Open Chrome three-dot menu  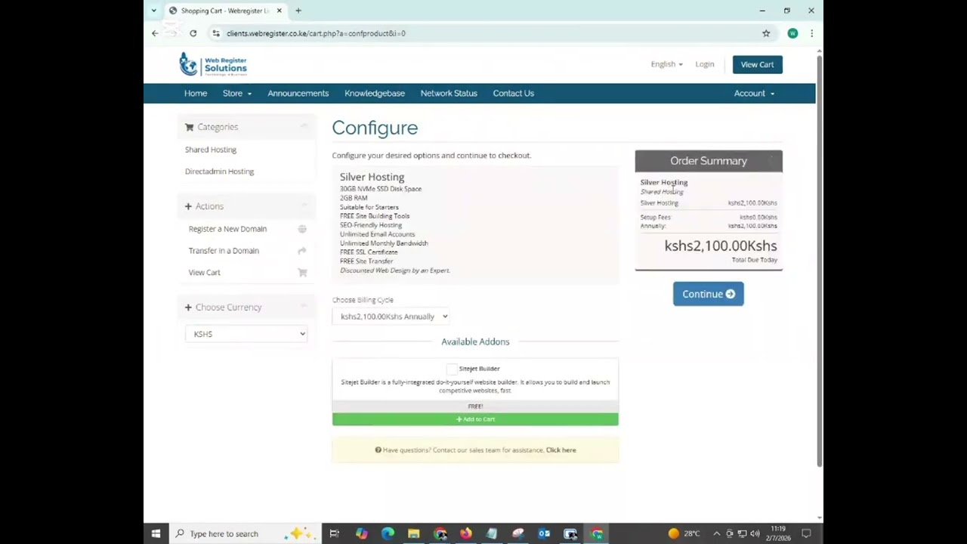tap(811, 33)
